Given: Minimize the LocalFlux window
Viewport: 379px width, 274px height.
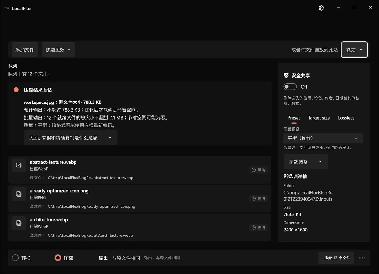Looking at the screenshot, I should pyautogui.click(x=338, y=8).
